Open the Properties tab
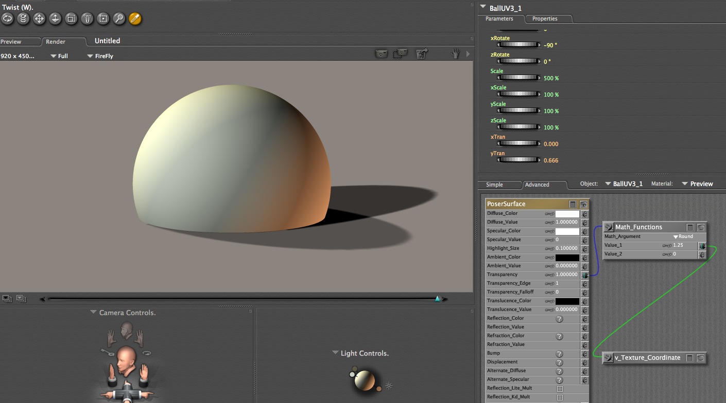726x403 pixels. tap(545, 19)
